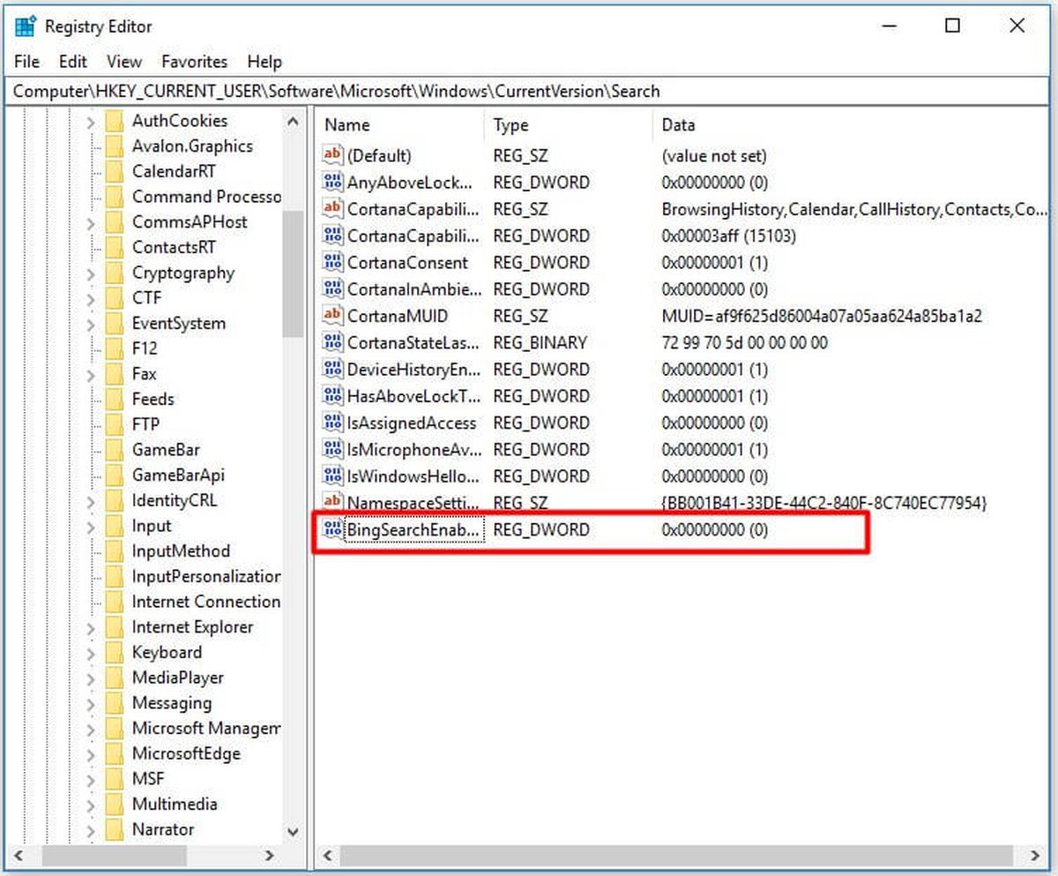The width and height of the screenshot is (1058, 876).
Task: Open the File menu
Action: 27,62
